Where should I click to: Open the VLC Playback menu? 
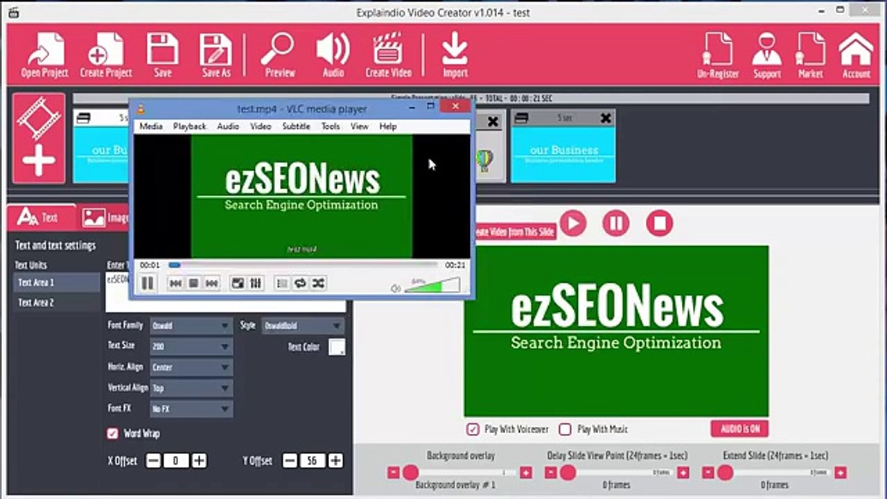pyautogui.click(x=189, y=126)
